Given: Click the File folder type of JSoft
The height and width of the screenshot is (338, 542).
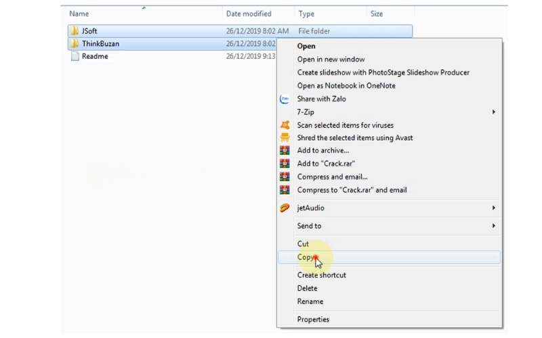Looking at the screenshot, I should [x=314, y=31].
